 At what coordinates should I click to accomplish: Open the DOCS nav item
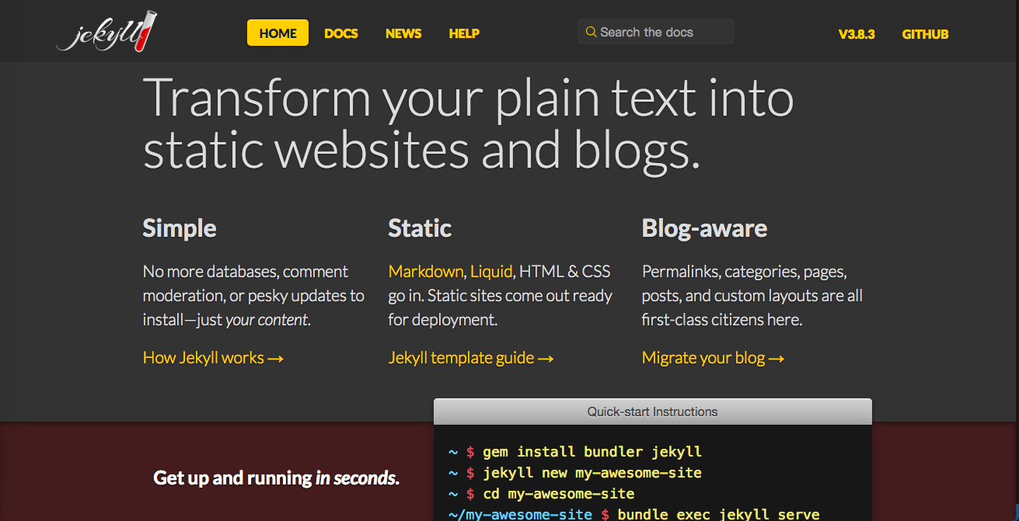coord(341,33)
